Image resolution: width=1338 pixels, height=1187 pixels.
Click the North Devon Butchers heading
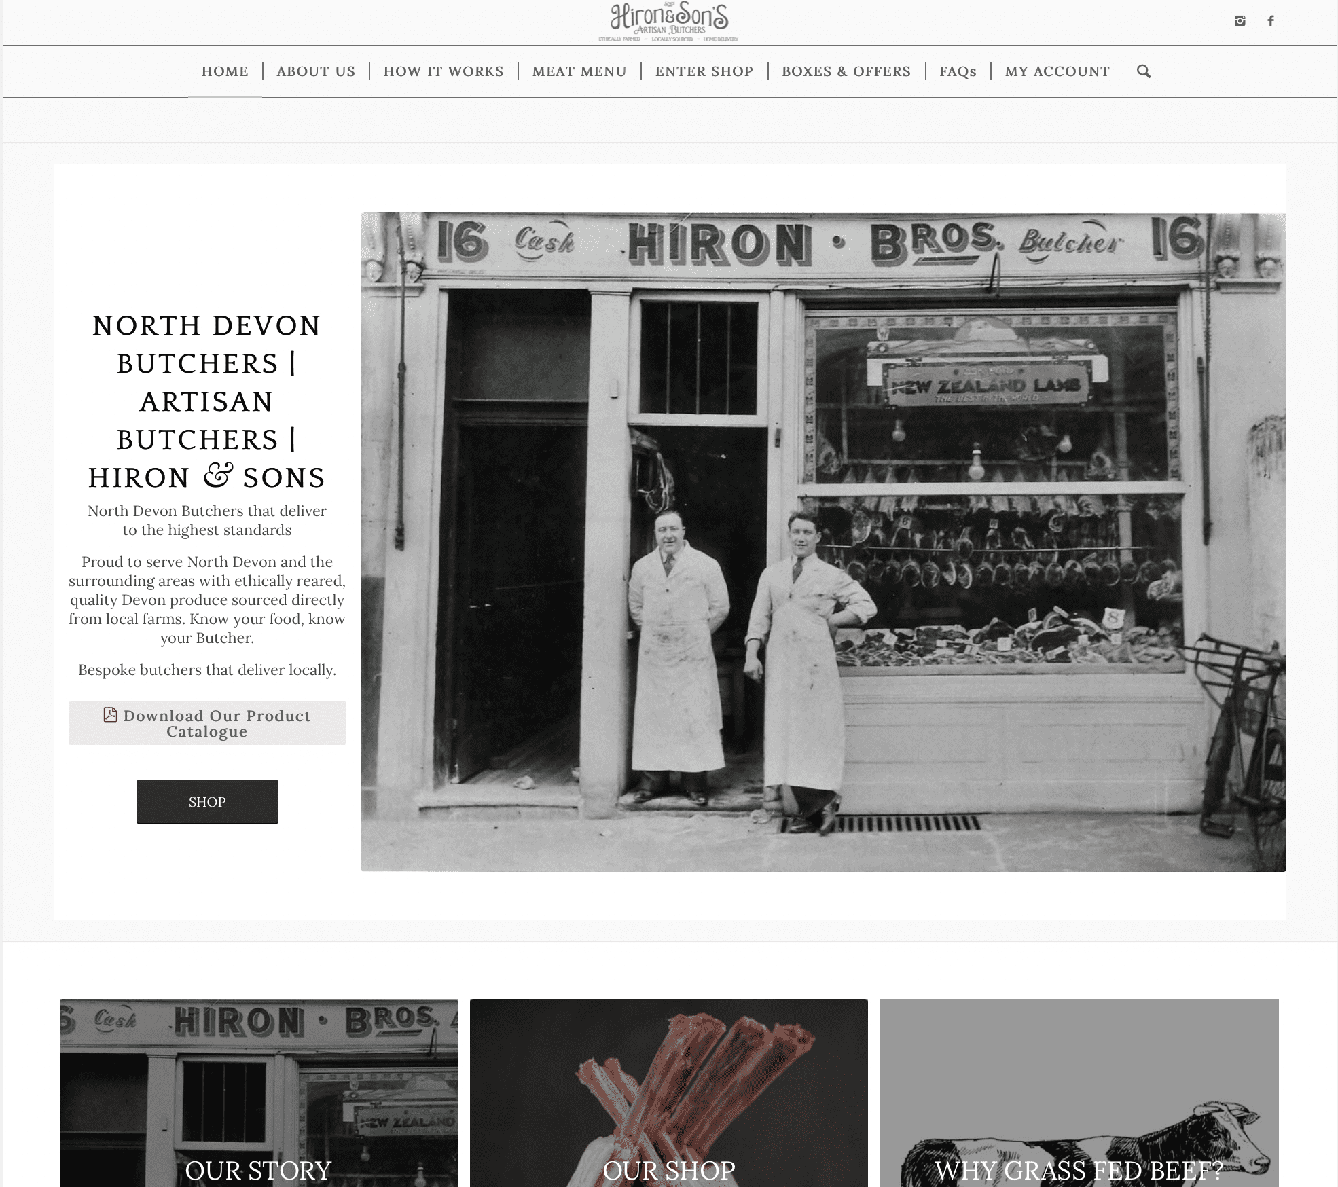tap(207, 401)
